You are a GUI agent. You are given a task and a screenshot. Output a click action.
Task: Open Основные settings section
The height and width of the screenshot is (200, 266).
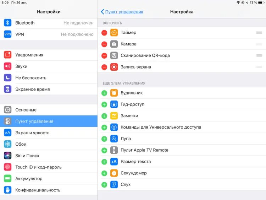click(26, 110)
